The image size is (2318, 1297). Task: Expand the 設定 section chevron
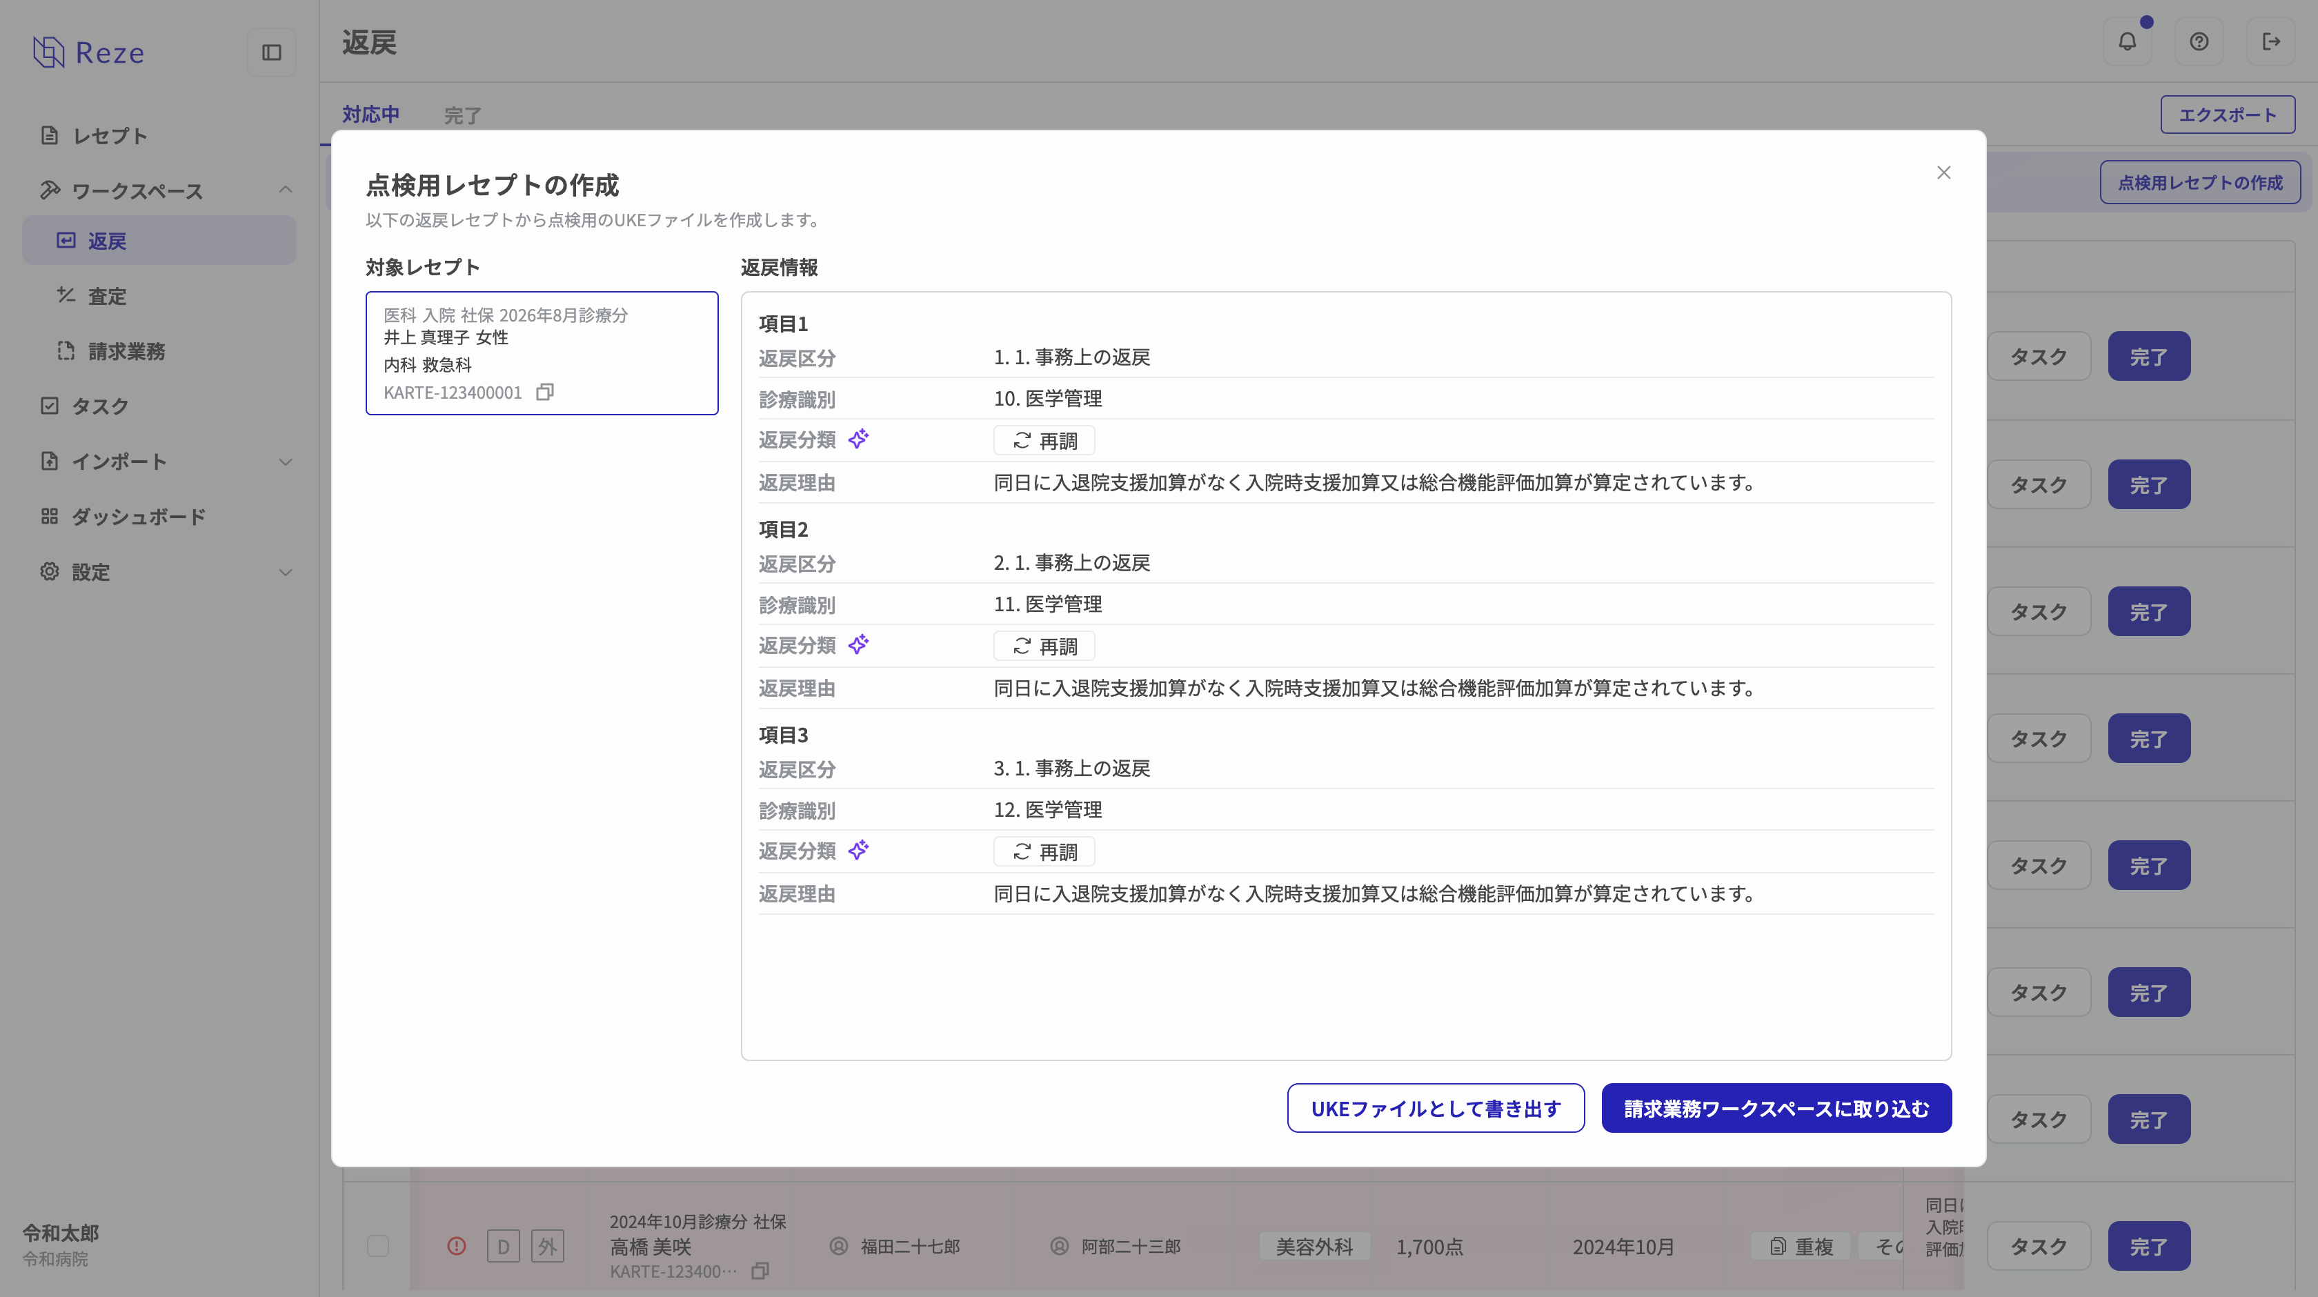[x=285, y=573]
